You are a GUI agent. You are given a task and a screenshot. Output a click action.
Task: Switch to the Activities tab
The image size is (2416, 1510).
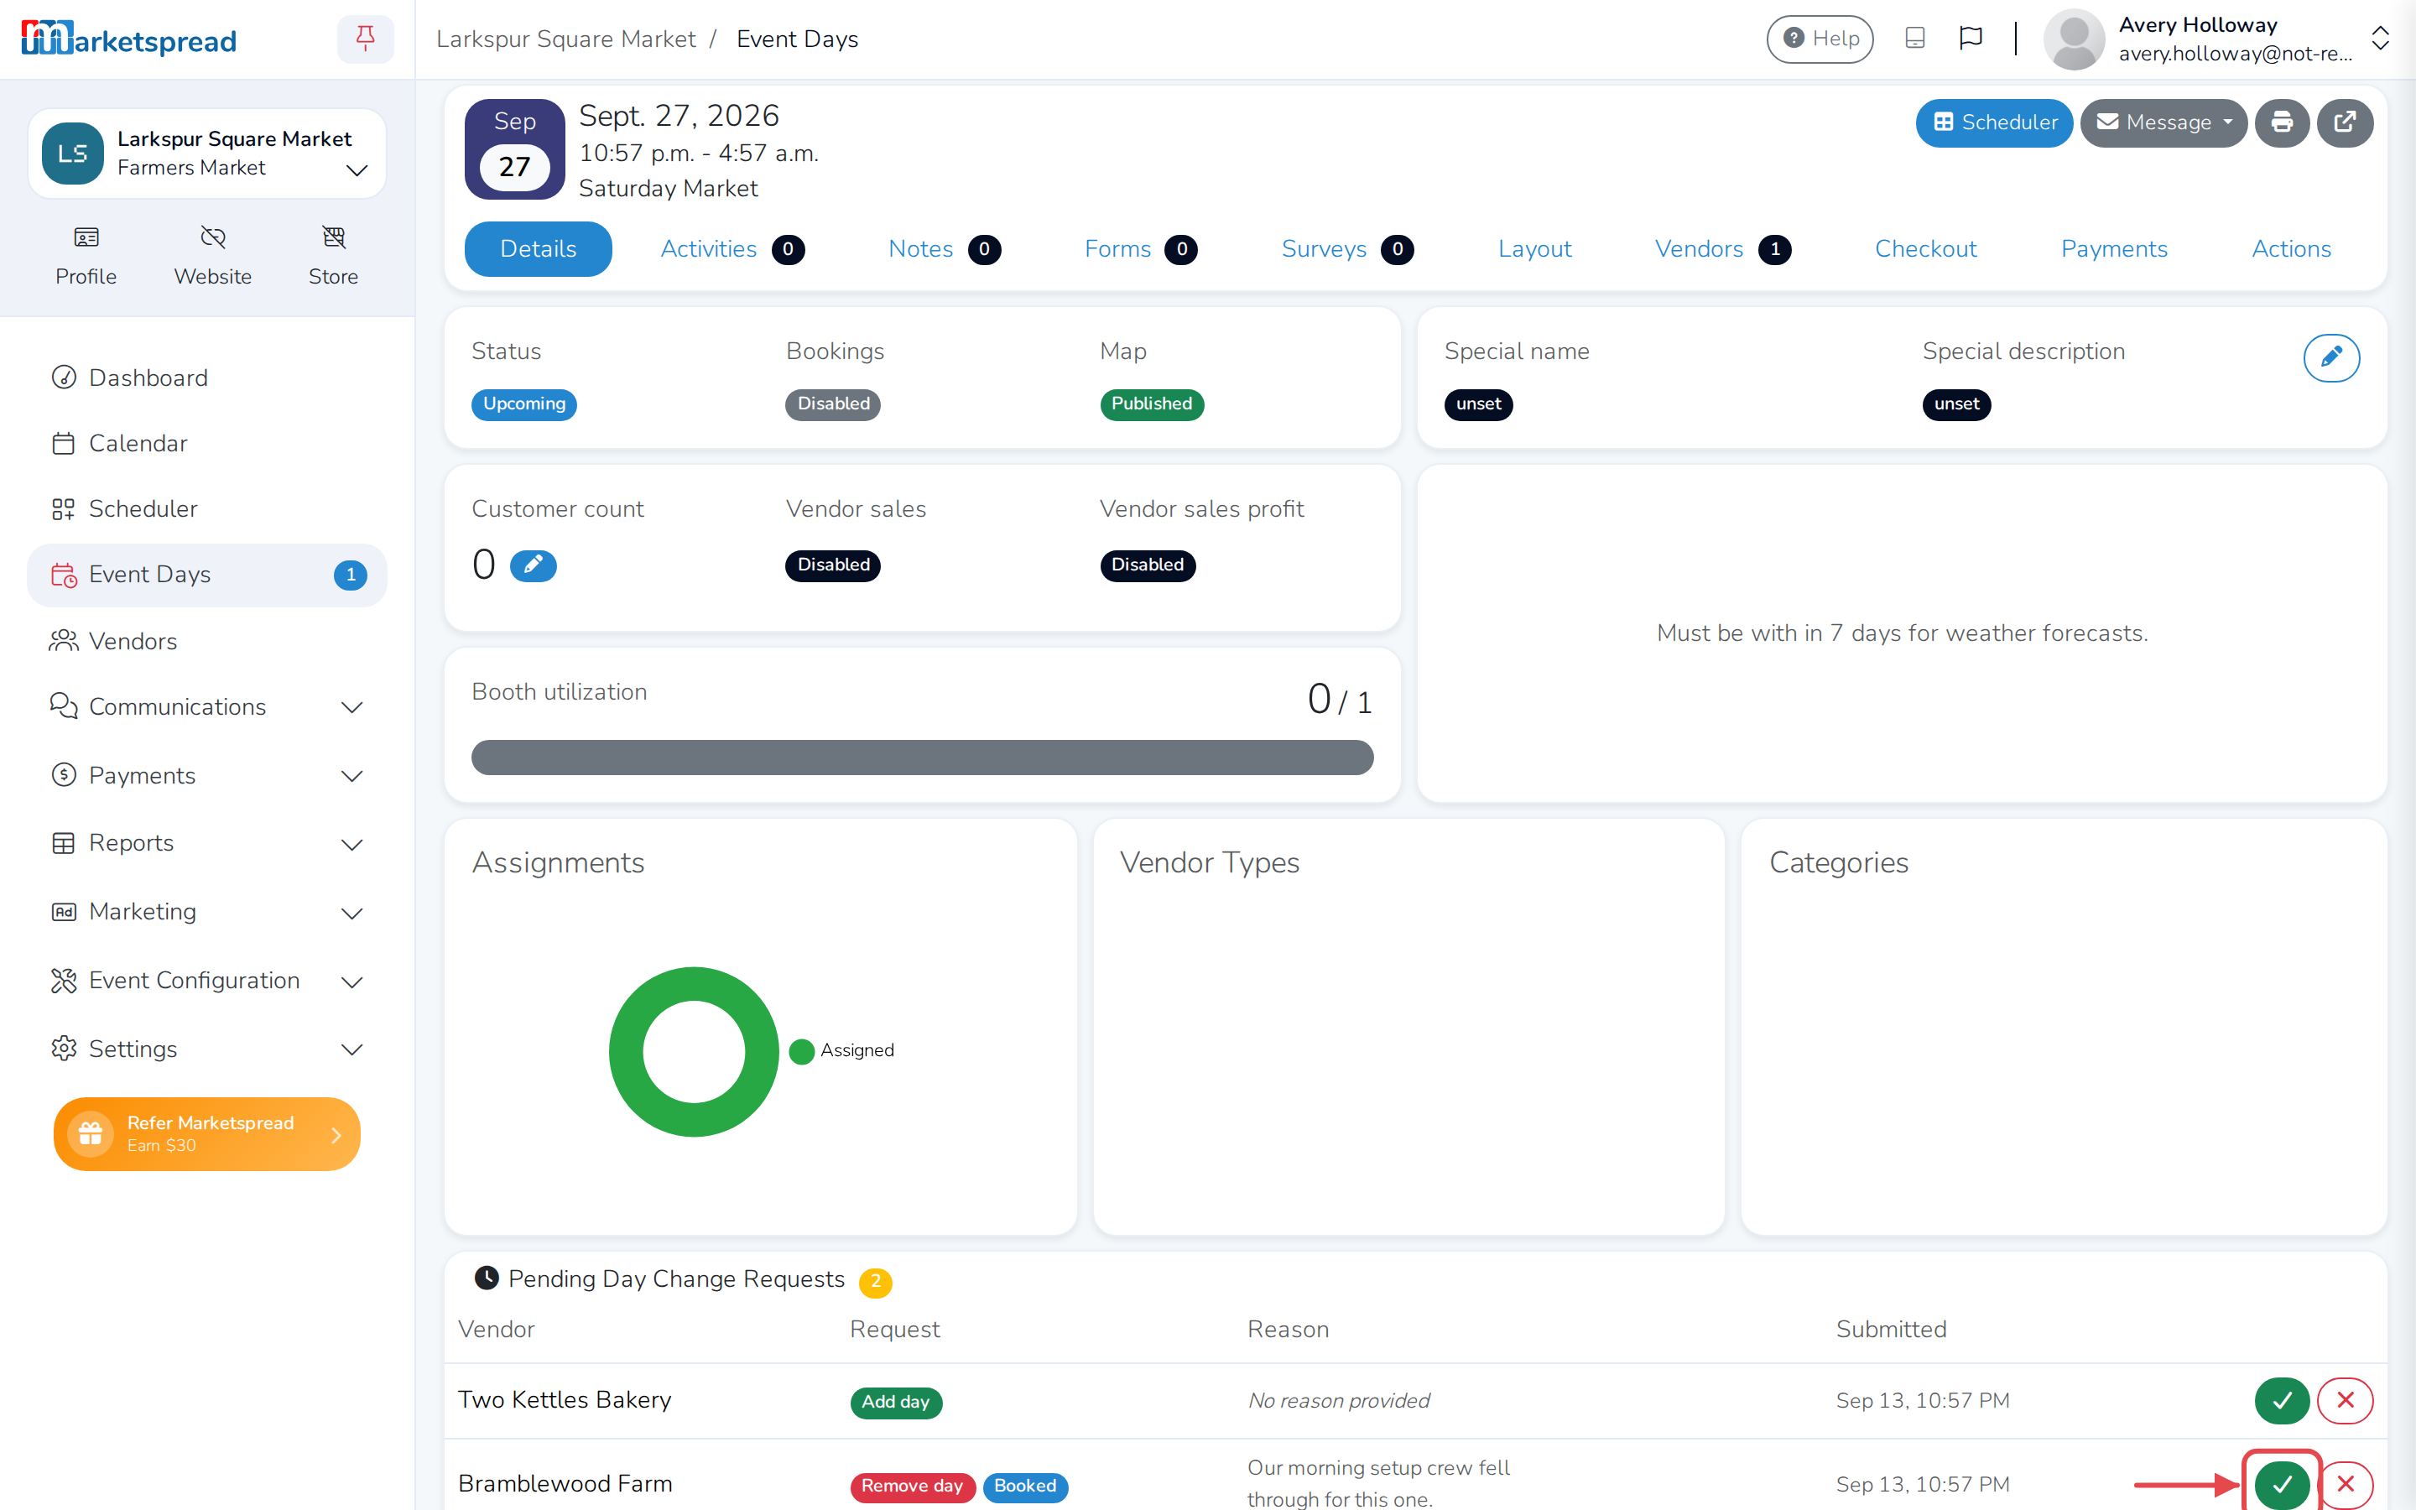tap(732, 248)
